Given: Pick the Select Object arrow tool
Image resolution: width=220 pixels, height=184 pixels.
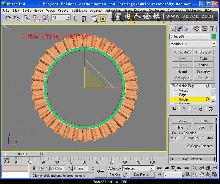Looking at the screenshot, I should [76, 19].
